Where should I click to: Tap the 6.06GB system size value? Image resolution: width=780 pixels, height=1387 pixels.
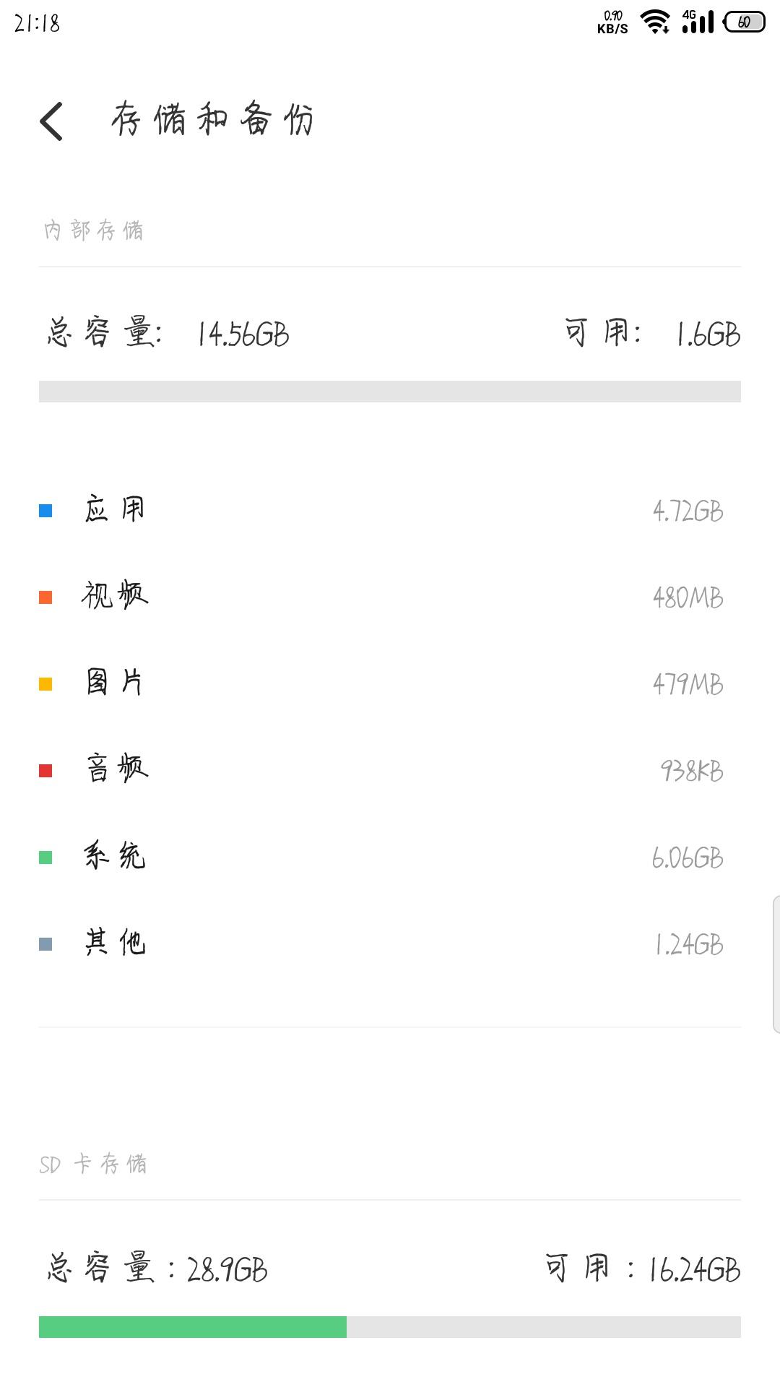(688, 857)
